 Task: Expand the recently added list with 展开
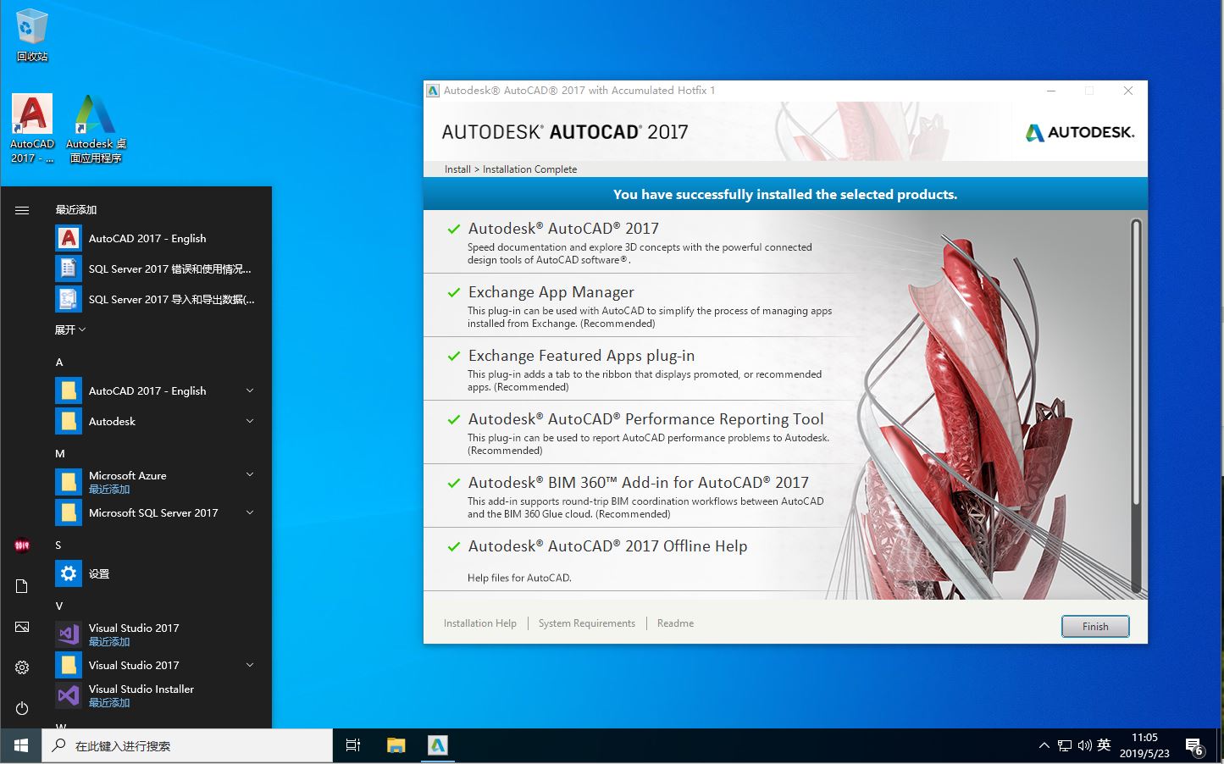click(x=70, y=329)
